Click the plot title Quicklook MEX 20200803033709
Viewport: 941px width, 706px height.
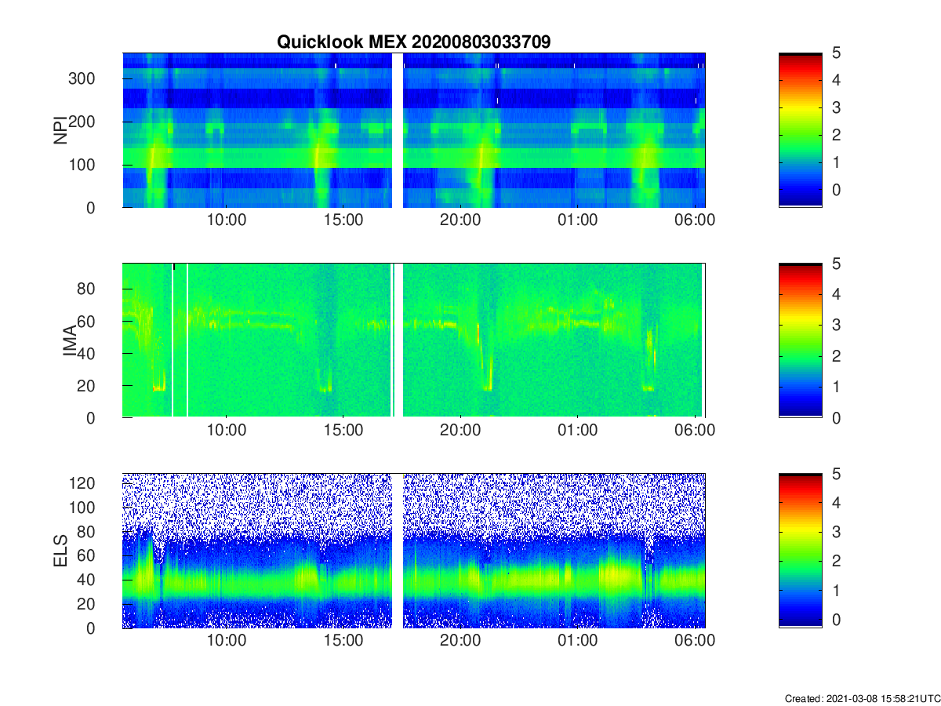[413, 42]
